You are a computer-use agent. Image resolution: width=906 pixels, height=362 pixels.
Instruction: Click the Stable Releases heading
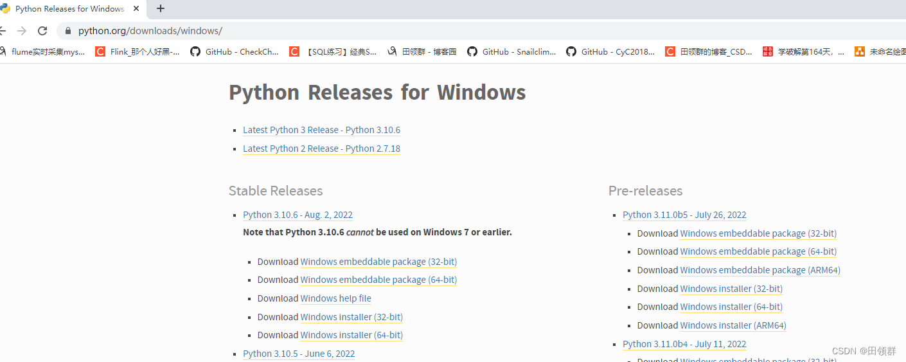(x=276, y=191)
